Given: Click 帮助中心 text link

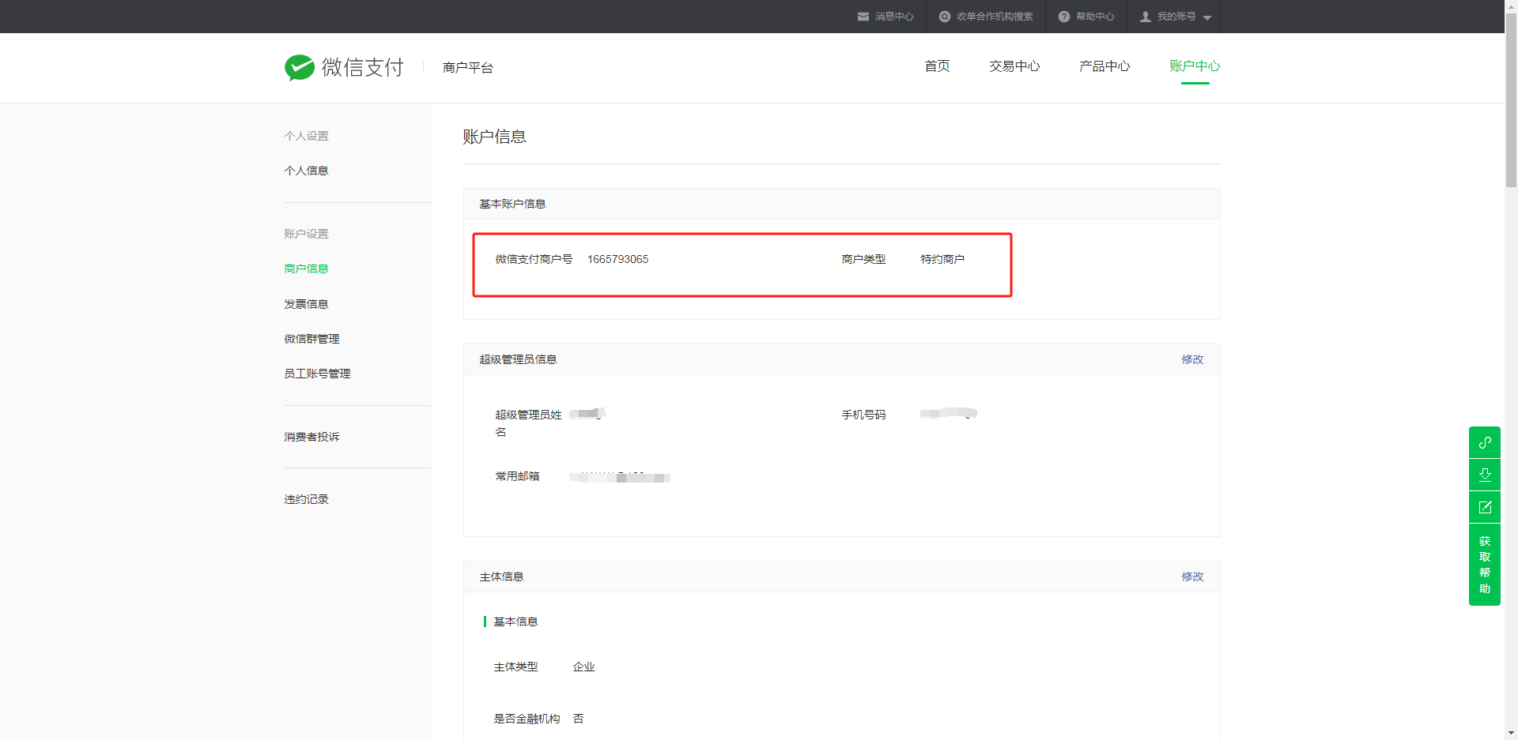Looking at the screenshot, I should coord(1095,17).
